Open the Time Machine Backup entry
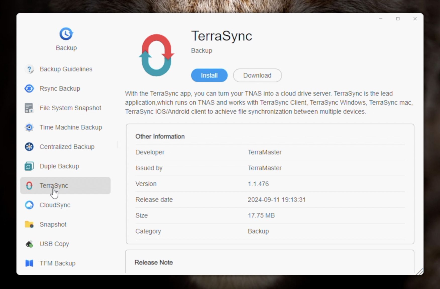This screenshot has width=440, height=289. pos(71,127)
